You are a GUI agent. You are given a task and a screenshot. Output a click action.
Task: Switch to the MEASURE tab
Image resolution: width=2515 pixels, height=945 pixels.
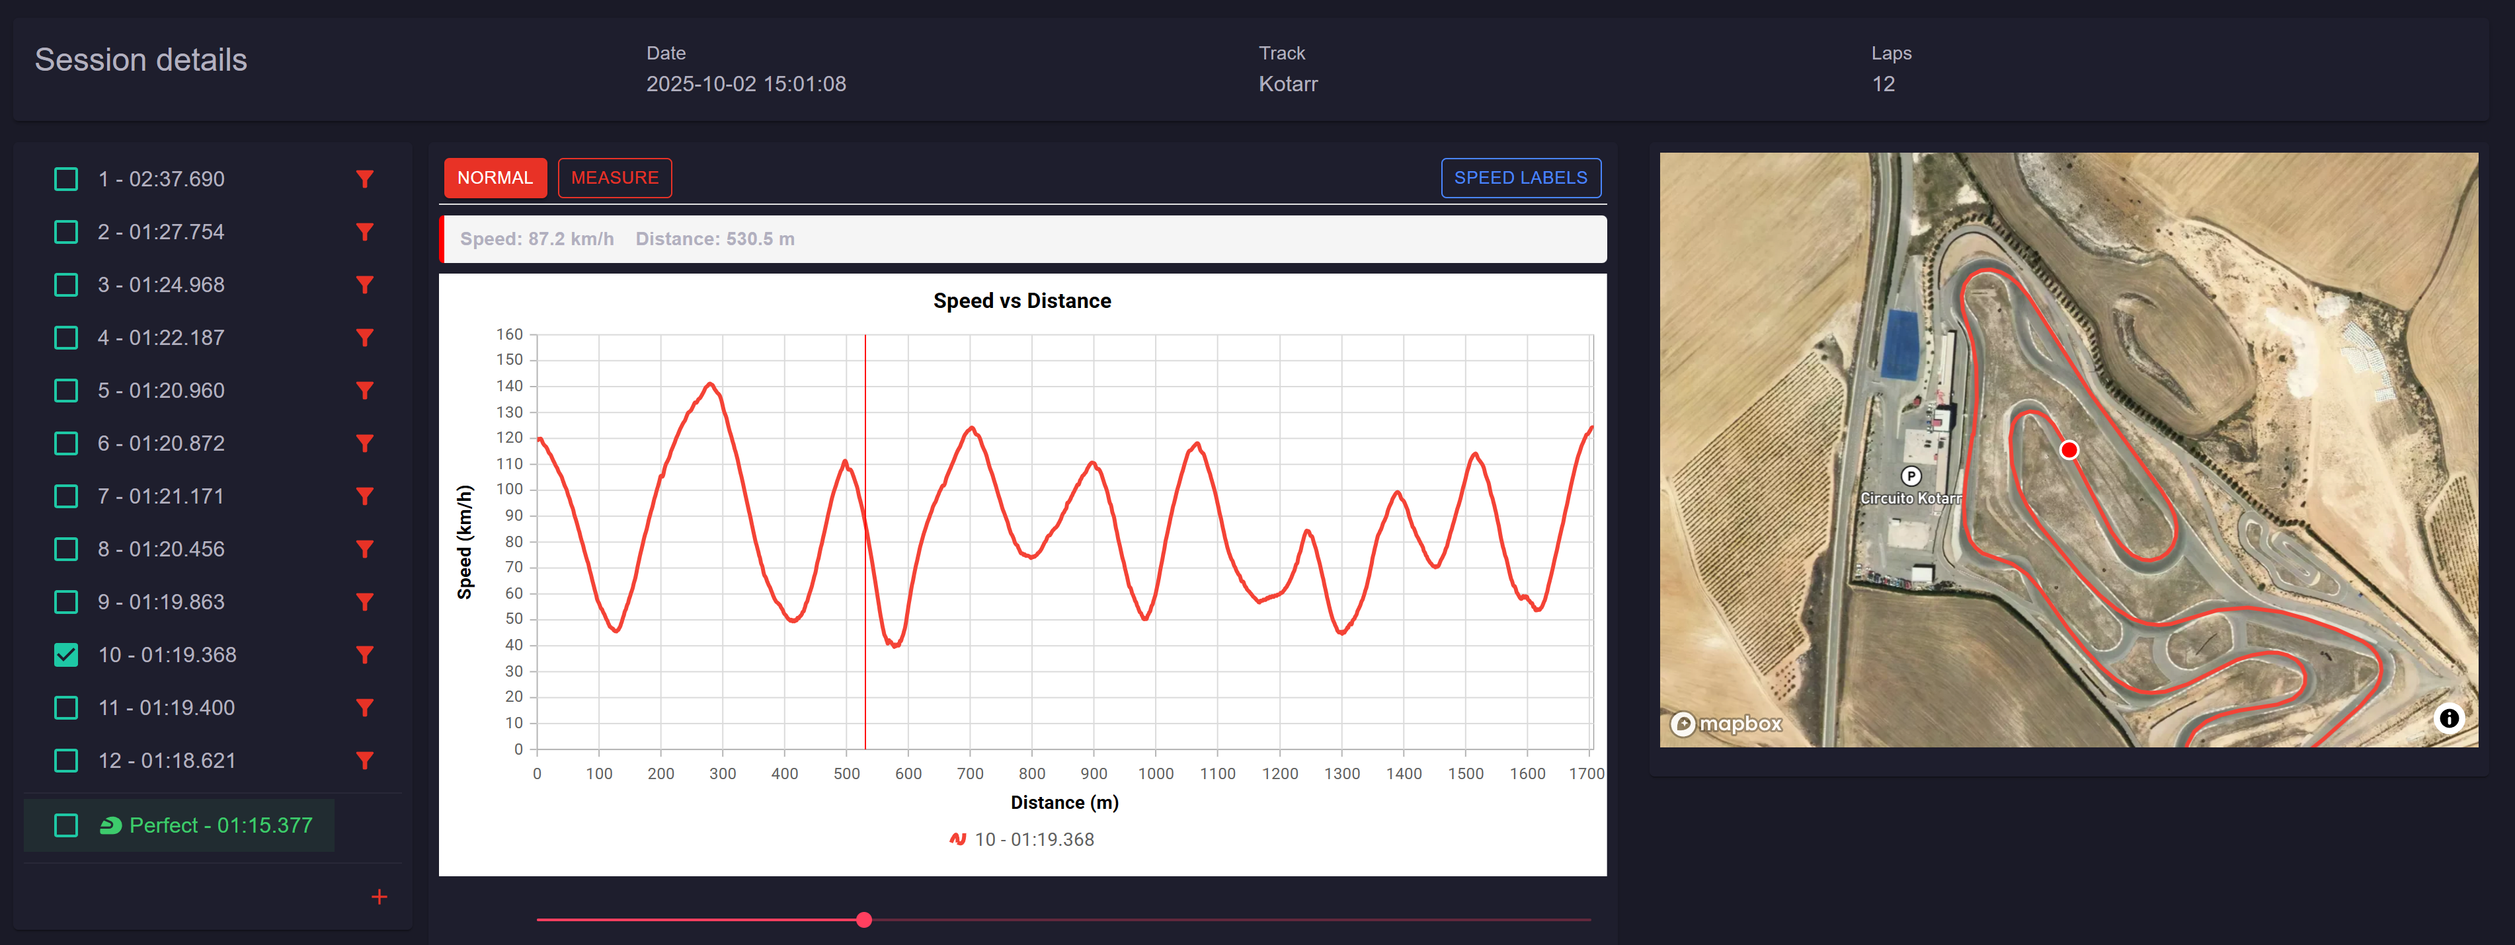pos(614,178)
